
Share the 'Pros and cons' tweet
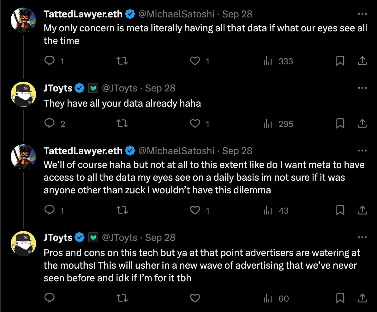pyautogui.click(x=362, y=298)
